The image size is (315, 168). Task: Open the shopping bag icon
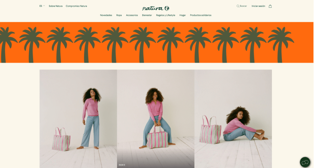point(270,6)
